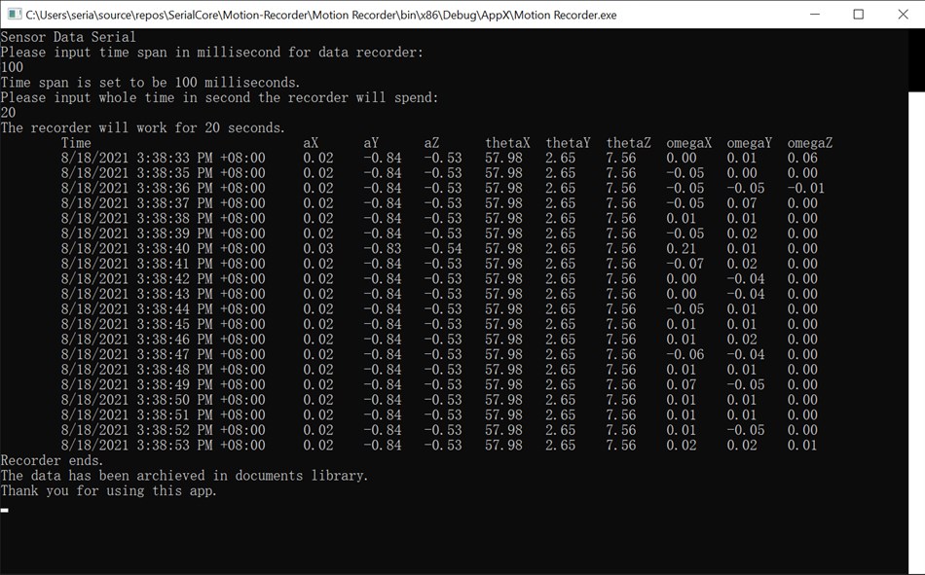Screen dimensions: 925x575
Task: Click omegaZ value '-0.01' in 3:38:36 row
Action: point(806,188)
